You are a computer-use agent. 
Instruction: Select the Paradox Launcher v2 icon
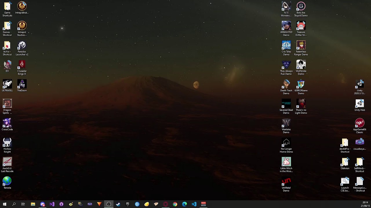[22, 48]
